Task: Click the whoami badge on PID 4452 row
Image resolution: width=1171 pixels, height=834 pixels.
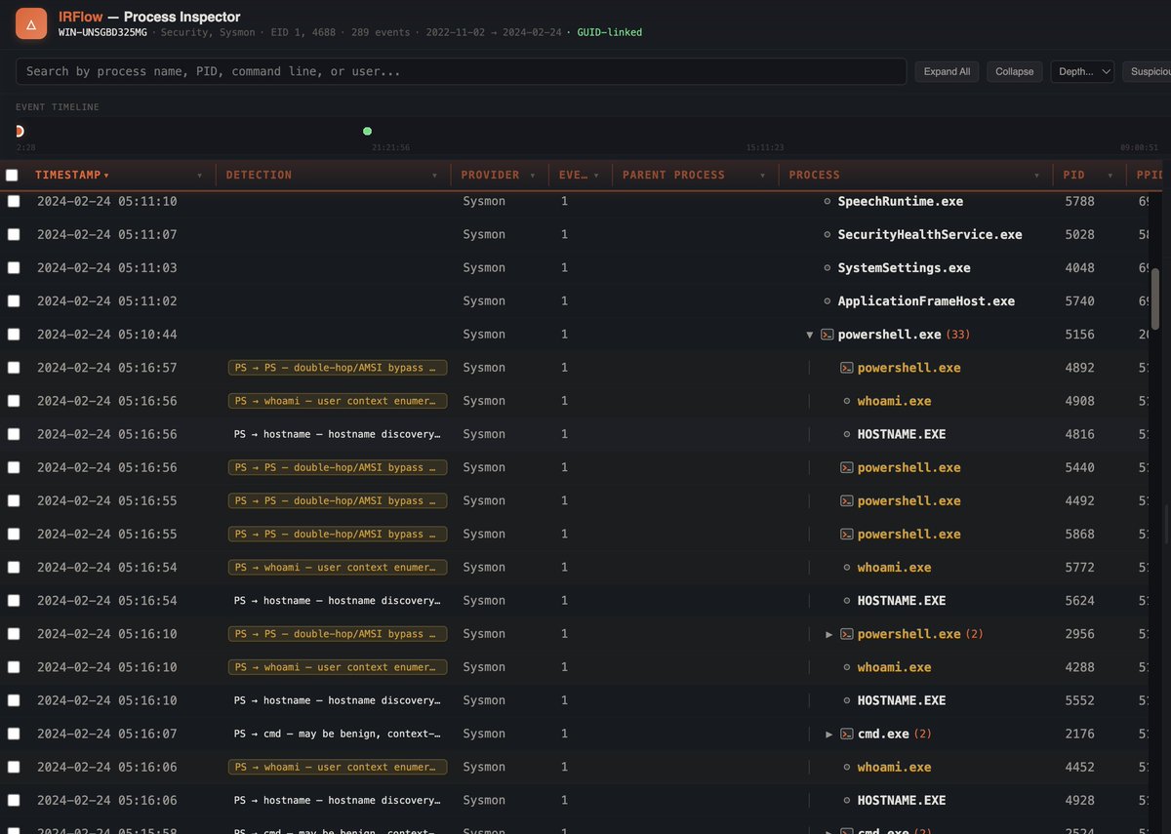Action: [338, 767]
